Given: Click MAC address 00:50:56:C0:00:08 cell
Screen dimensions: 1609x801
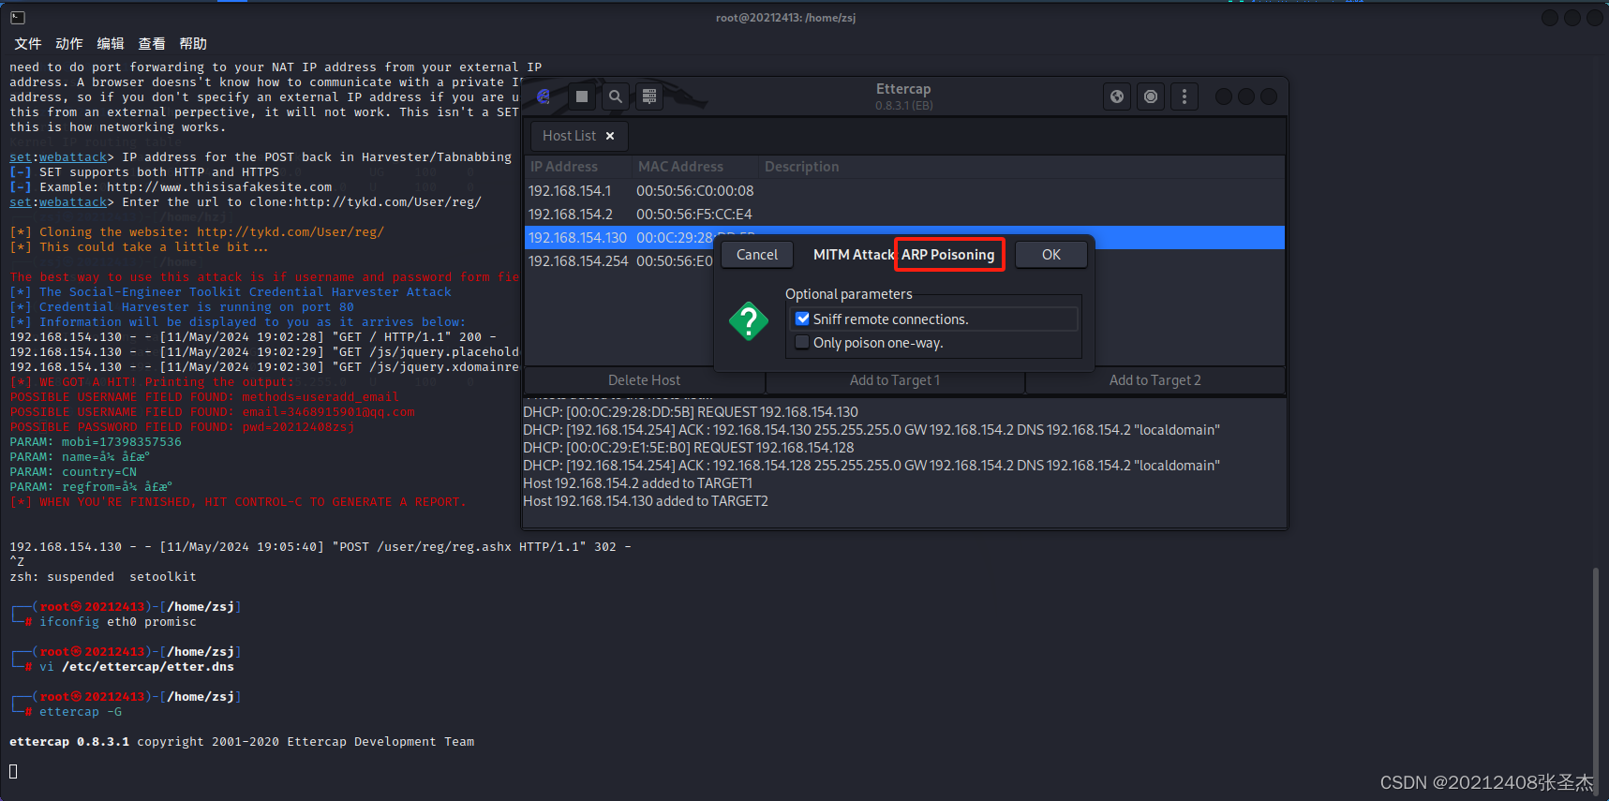Looking at the screenshot, I should pos(695,191).
